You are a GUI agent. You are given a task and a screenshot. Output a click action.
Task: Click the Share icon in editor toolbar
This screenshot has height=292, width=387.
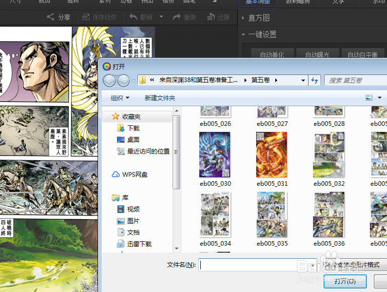coord(51,17)
